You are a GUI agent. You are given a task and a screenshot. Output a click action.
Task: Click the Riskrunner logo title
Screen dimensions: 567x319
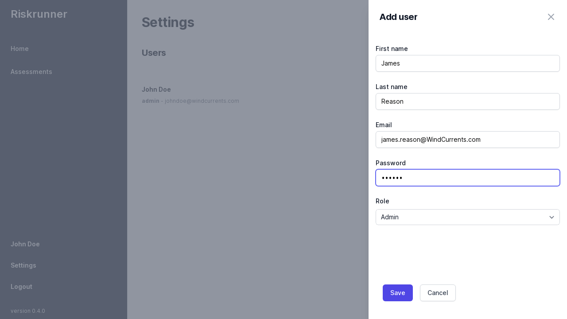(39, 14)
